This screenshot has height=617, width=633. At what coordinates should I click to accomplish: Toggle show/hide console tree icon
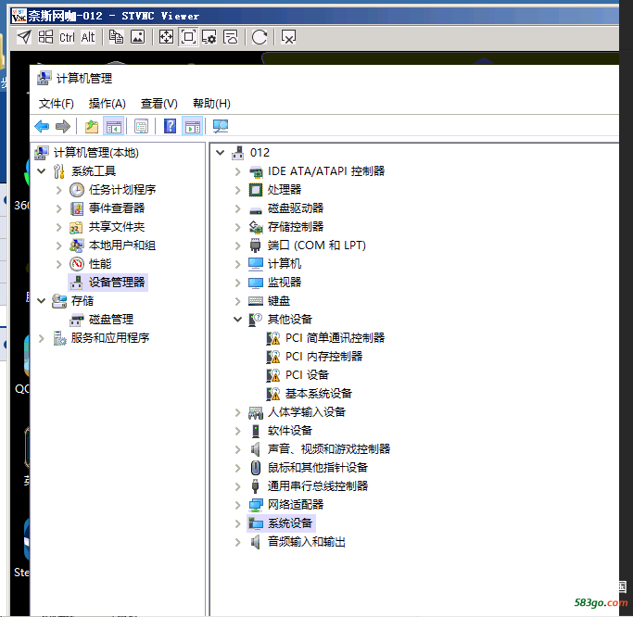coord(113,127)
